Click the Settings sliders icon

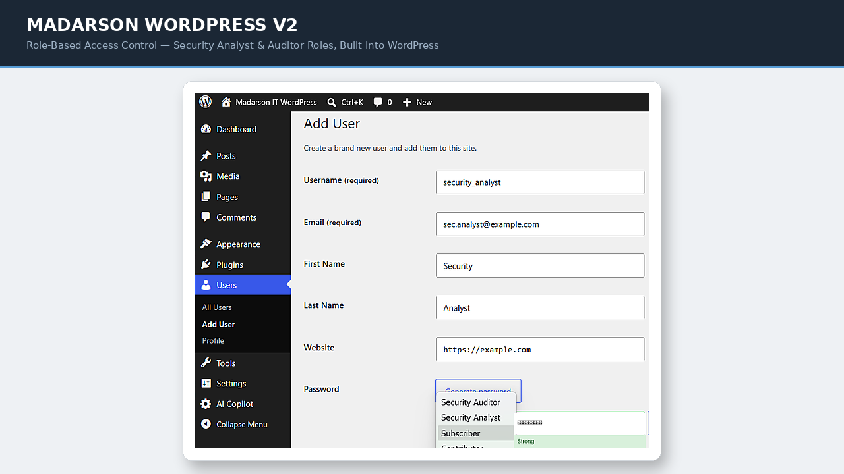(x=206, y=384)
